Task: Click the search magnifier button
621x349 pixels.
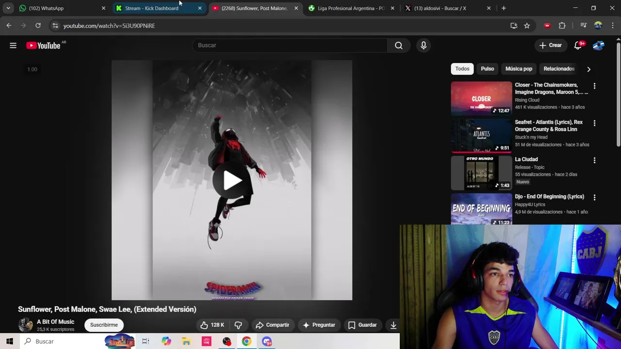Action: (399, 45)
